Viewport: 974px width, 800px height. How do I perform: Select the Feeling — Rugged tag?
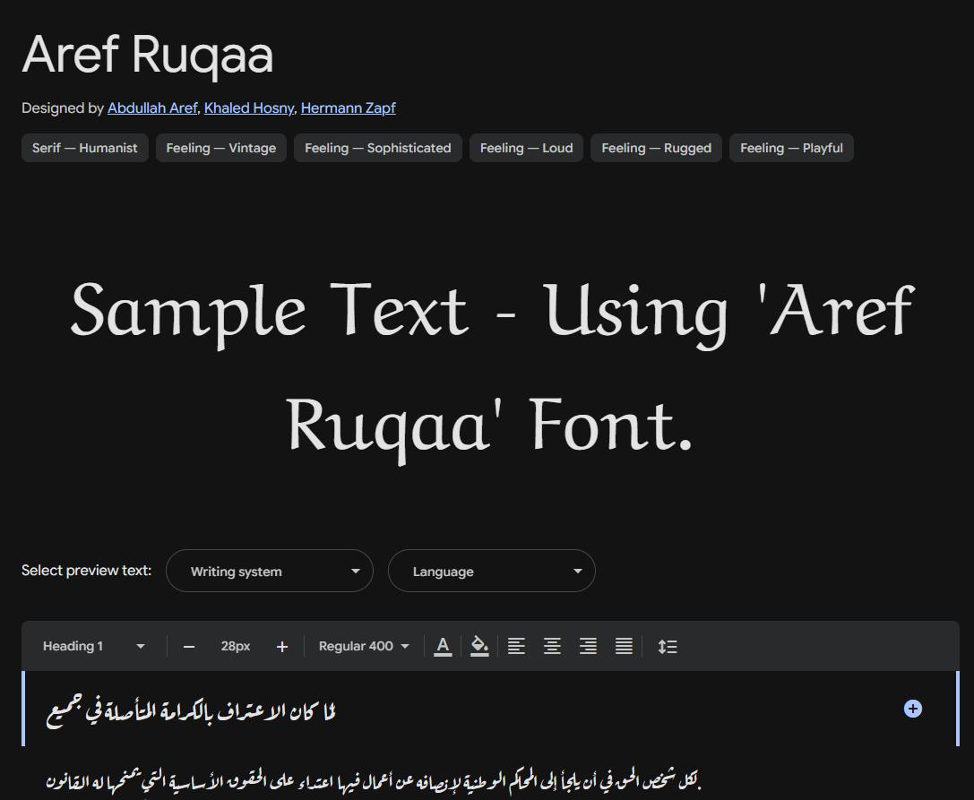coord(656,148)
